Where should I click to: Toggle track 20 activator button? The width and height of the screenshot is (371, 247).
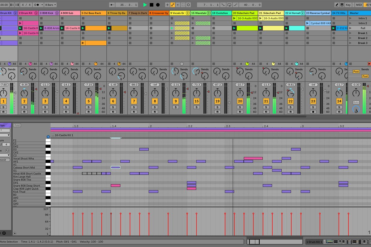(x=240, y=101)
